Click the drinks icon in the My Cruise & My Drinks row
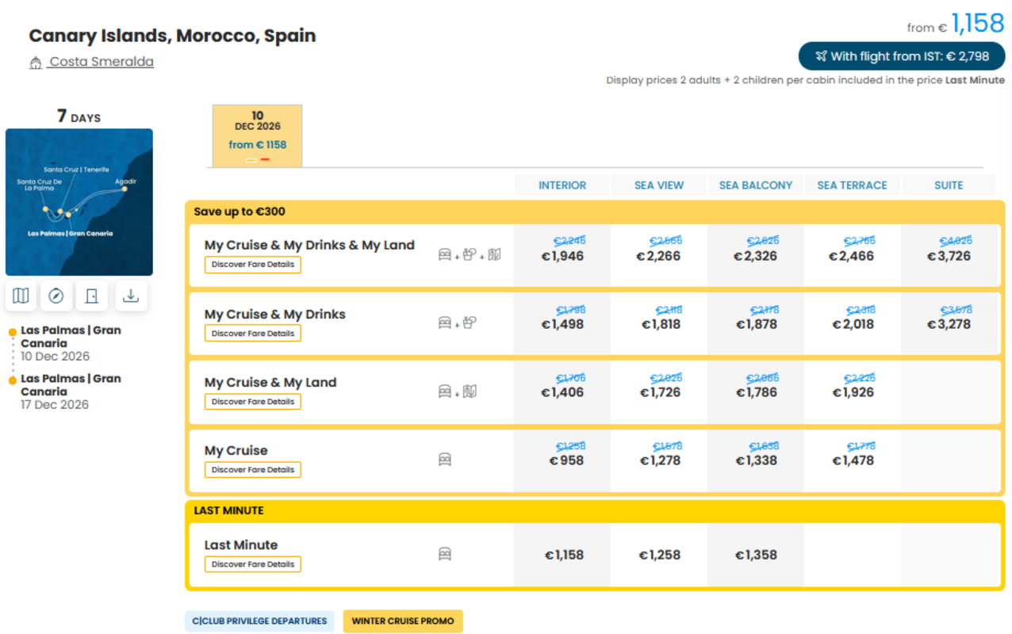The height and width of the screenshot is (634, 1012). [470, 323]
